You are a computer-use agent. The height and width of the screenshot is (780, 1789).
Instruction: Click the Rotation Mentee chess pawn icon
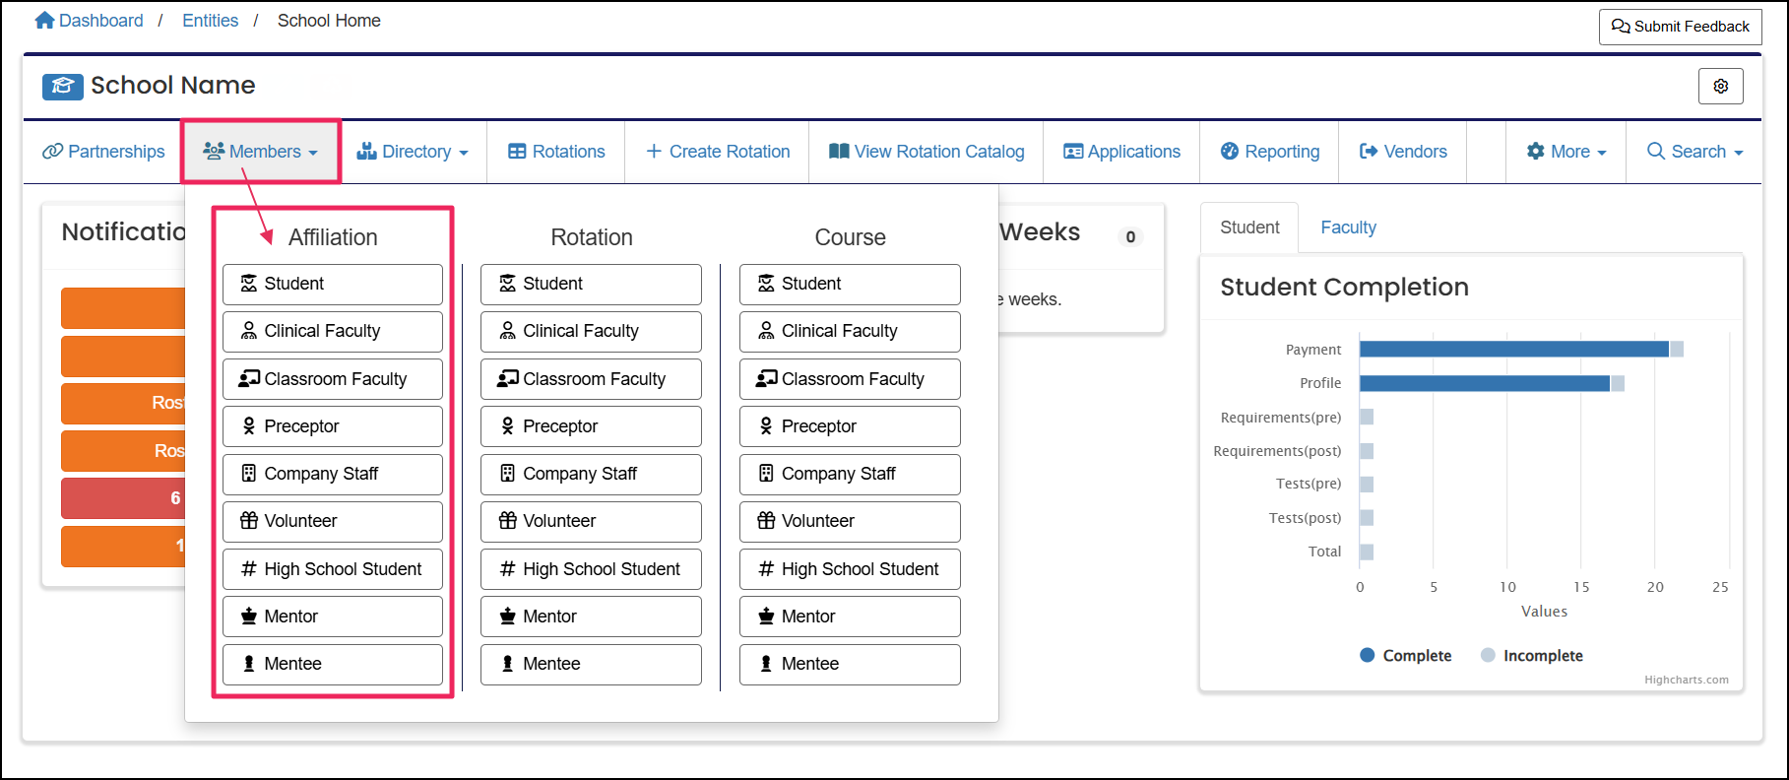[x=508, y=664]
